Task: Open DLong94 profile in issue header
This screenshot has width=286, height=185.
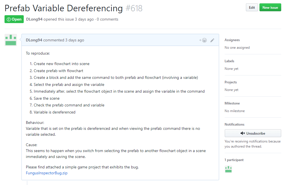Action: click(x=34, y=19)
